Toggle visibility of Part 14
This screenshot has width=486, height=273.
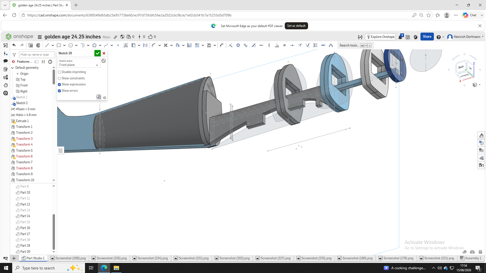click(18, 216)
